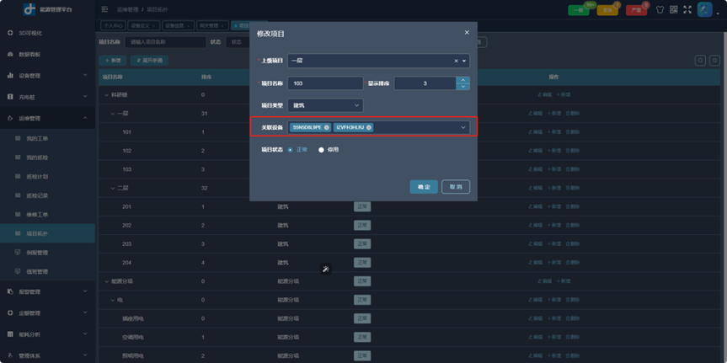Viewport: 727px width, 363px height.
Task: Focus the 项目名称 field containing 103
Action: click(325, 83)
